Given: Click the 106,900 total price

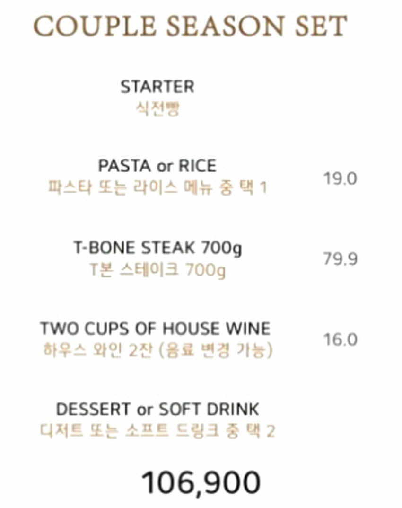Looking at the screenshot, I should [x=201, y=483].
